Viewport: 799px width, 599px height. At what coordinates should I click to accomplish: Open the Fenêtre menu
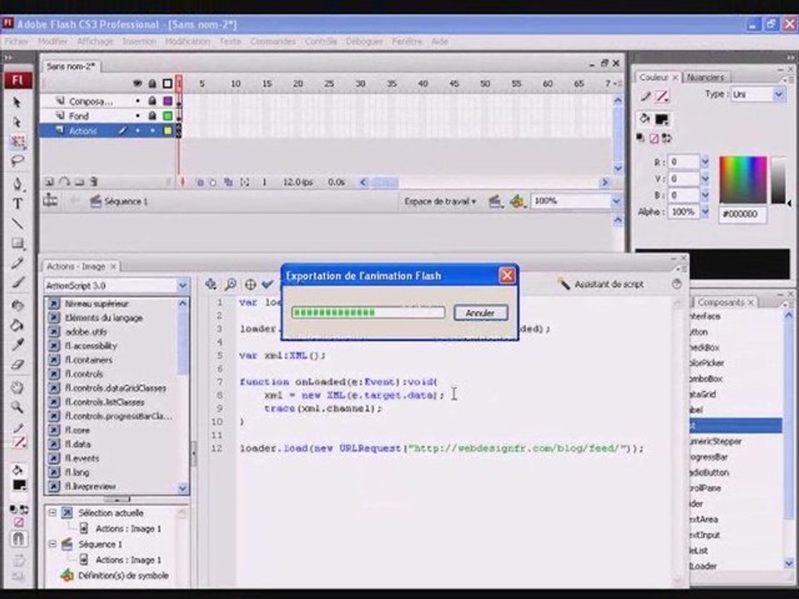coord(407,42)
